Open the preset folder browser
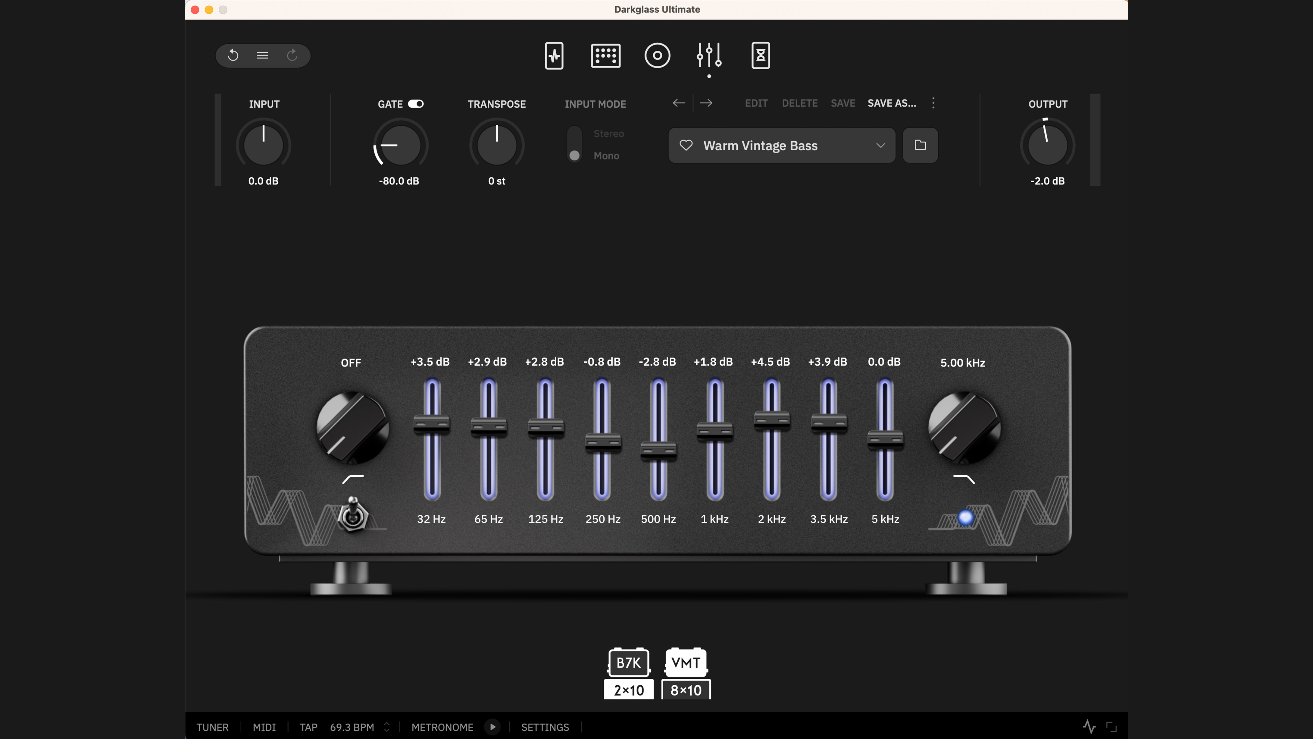This screenshot has width=1313, height=739. pyautogui.click(x=920, y=145)
